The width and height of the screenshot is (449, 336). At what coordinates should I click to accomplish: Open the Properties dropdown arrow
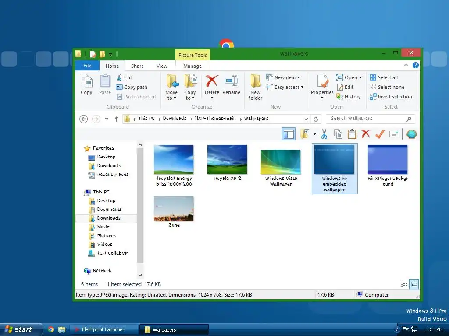tap(322, 98)
